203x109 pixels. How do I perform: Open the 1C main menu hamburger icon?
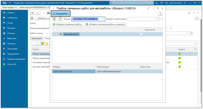pyautogui.click(x=10, y=3)
